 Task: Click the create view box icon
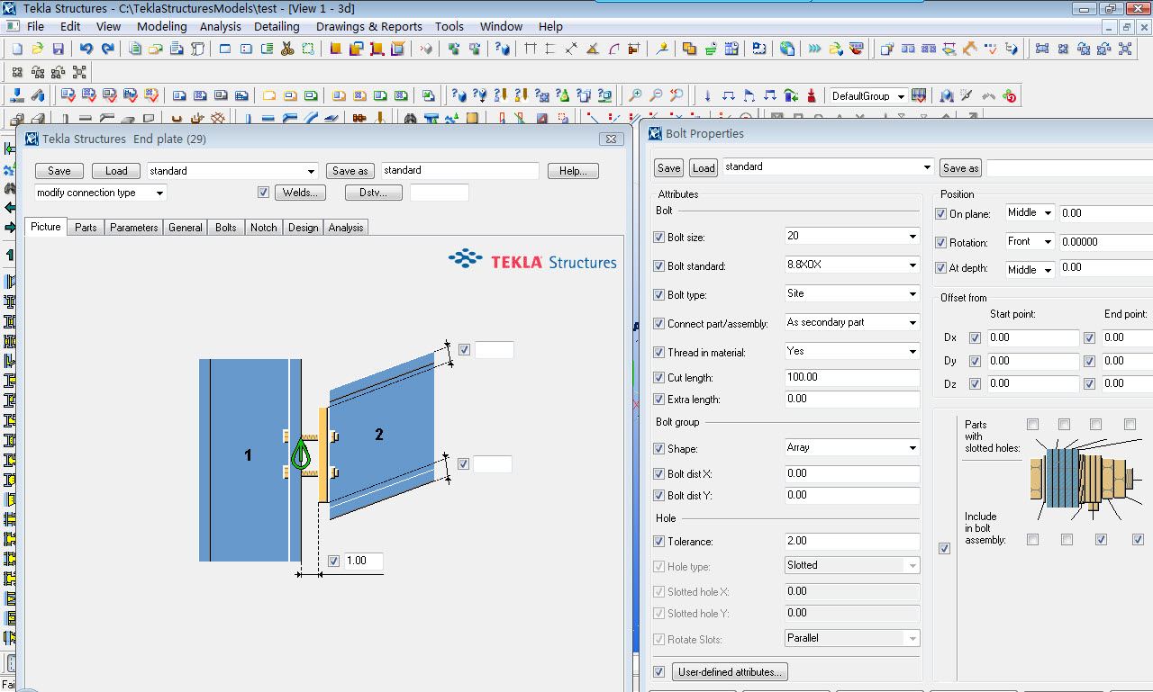tap(224, 49)
